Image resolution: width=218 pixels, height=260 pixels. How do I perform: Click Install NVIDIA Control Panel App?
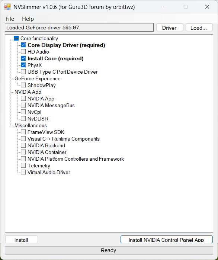(166, 240)
